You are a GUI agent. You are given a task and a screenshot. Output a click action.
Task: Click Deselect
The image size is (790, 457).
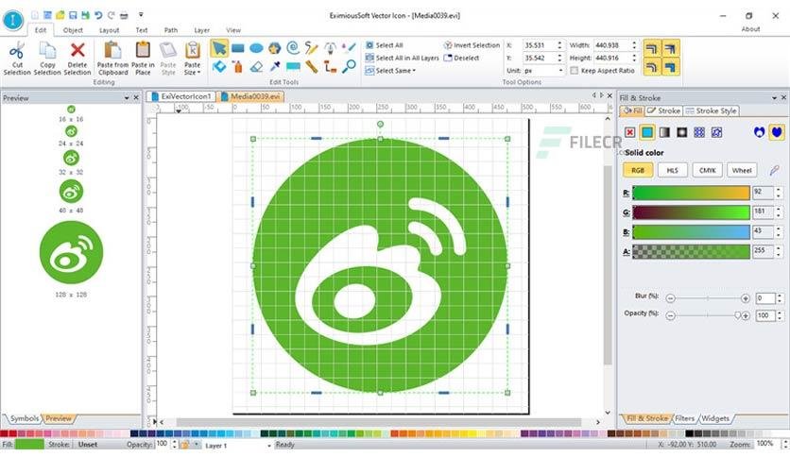coord(461,58)
